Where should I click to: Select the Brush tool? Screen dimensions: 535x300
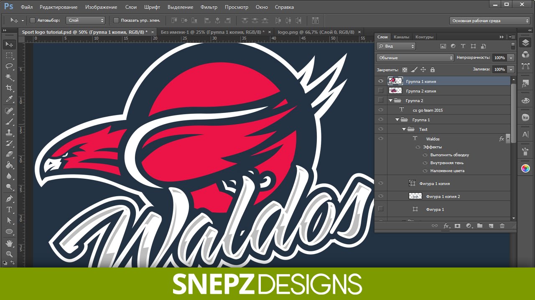pyautogui.click(x=9, y=122)
